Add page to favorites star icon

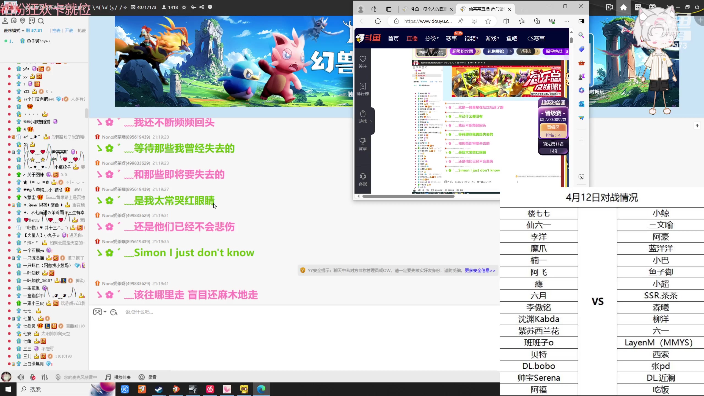(488, 21)
